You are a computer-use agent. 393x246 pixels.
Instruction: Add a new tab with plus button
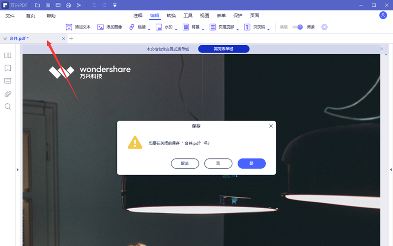pos(71,38)
